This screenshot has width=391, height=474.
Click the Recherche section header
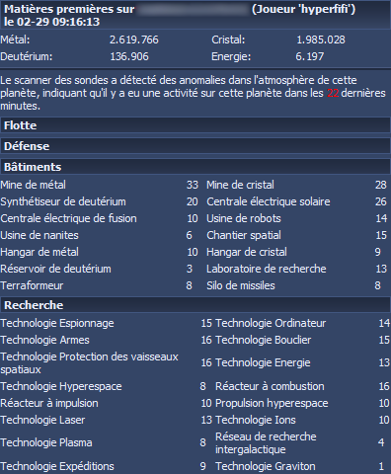point(195,305)
